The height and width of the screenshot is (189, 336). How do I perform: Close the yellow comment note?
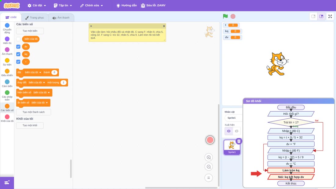164,26
